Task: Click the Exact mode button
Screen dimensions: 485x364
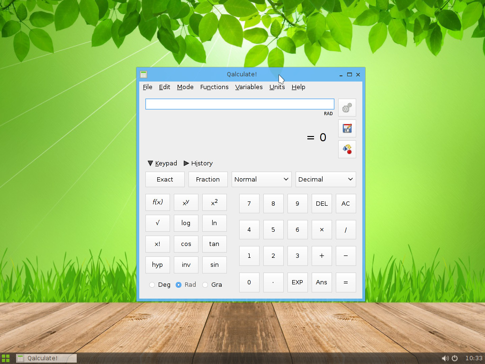Action: (164, 179)
